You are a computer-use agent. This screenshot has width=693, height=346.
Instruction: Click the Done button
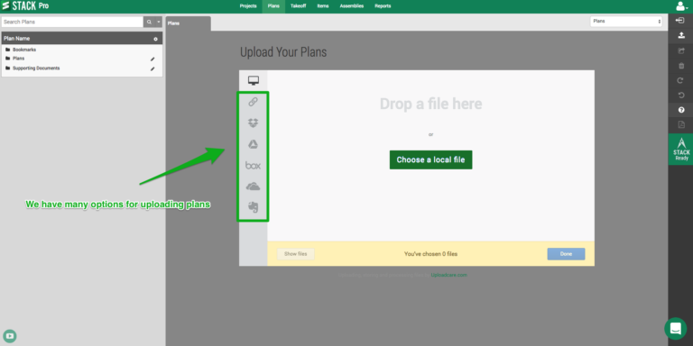[x=566, y=254]
